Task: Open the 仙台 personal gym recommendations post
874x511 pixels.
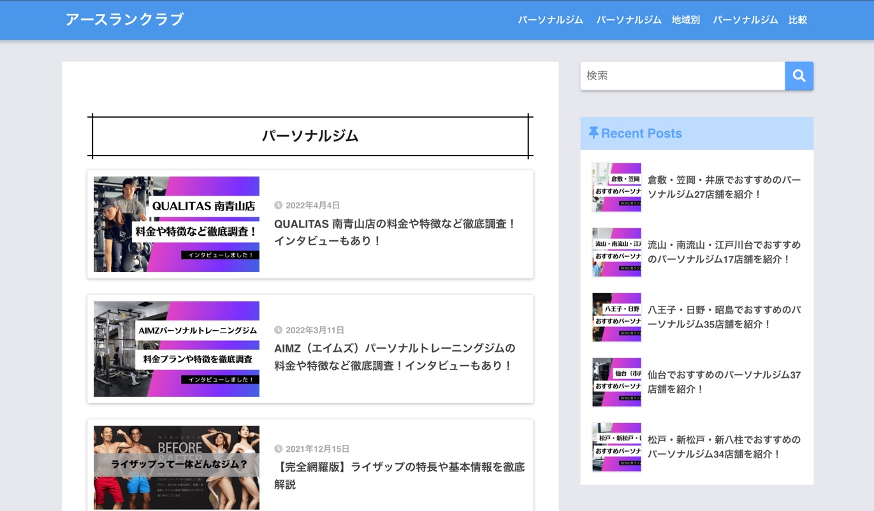Action: (724, 382)
